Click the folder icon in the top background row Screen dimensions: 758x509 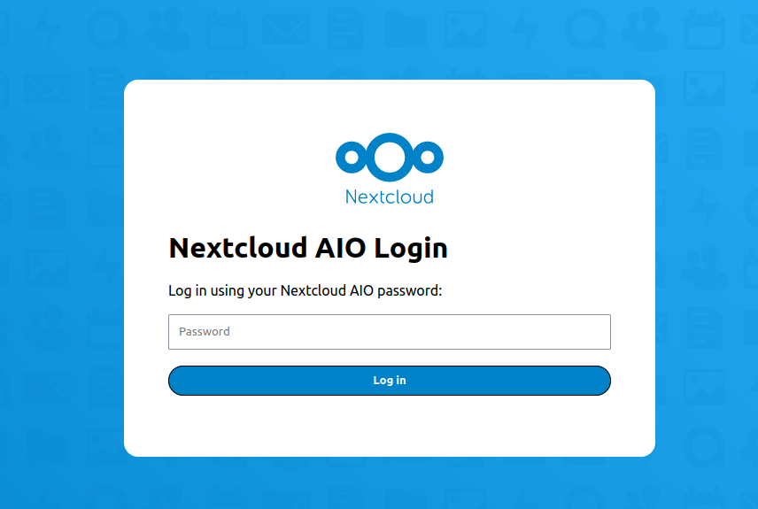(405, 30)
